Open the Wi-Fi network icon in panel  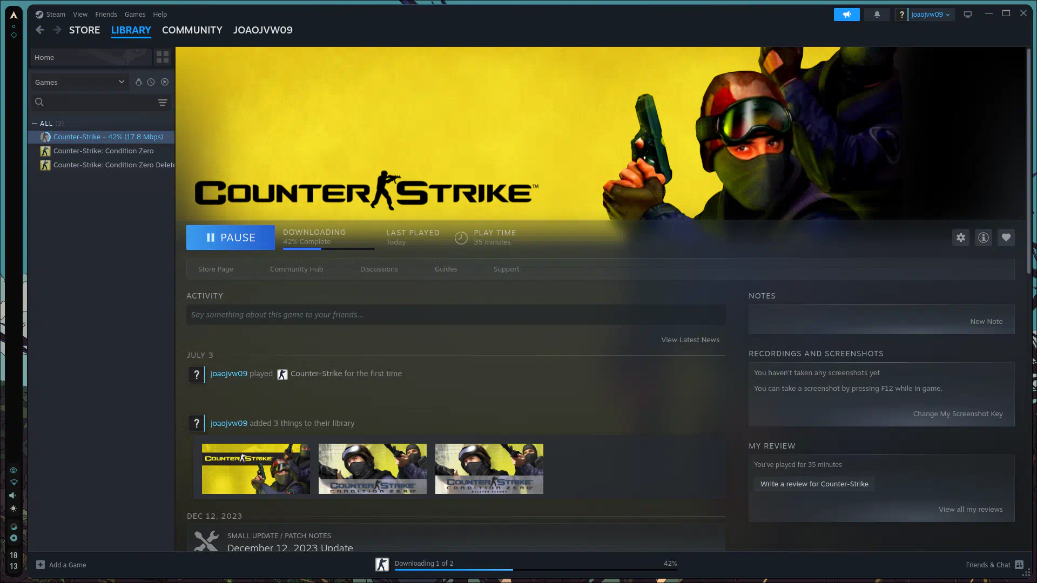click(14, 482)
